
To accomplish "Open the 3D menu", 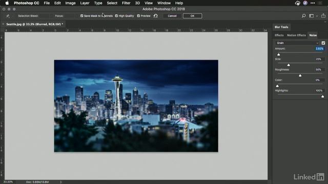I will click(137, 3).
